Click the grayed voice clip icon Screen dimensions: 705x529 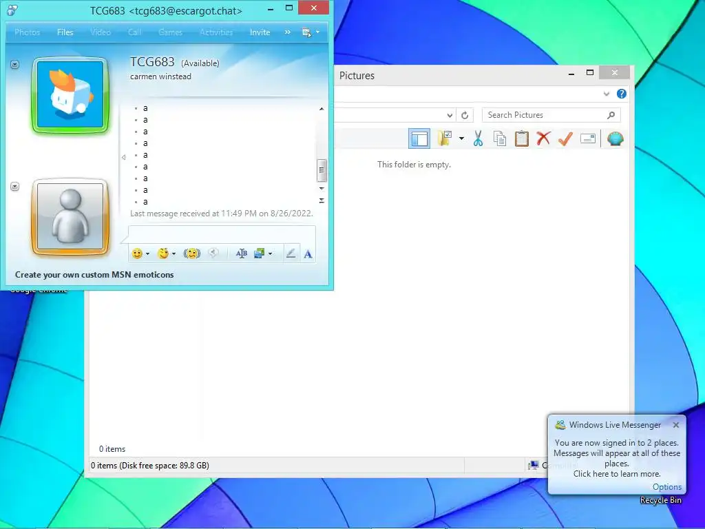213,253
